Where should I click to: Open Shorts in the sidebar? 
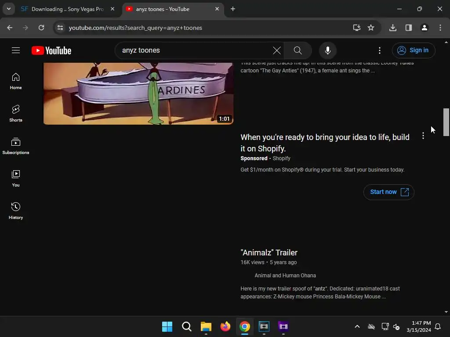[x=16, y=114]
